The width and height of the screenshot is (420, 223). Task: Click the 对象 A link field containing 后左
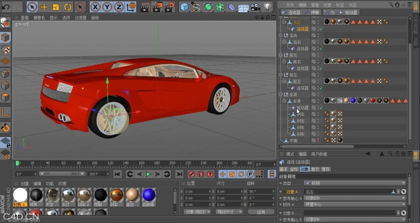[350, 192]
